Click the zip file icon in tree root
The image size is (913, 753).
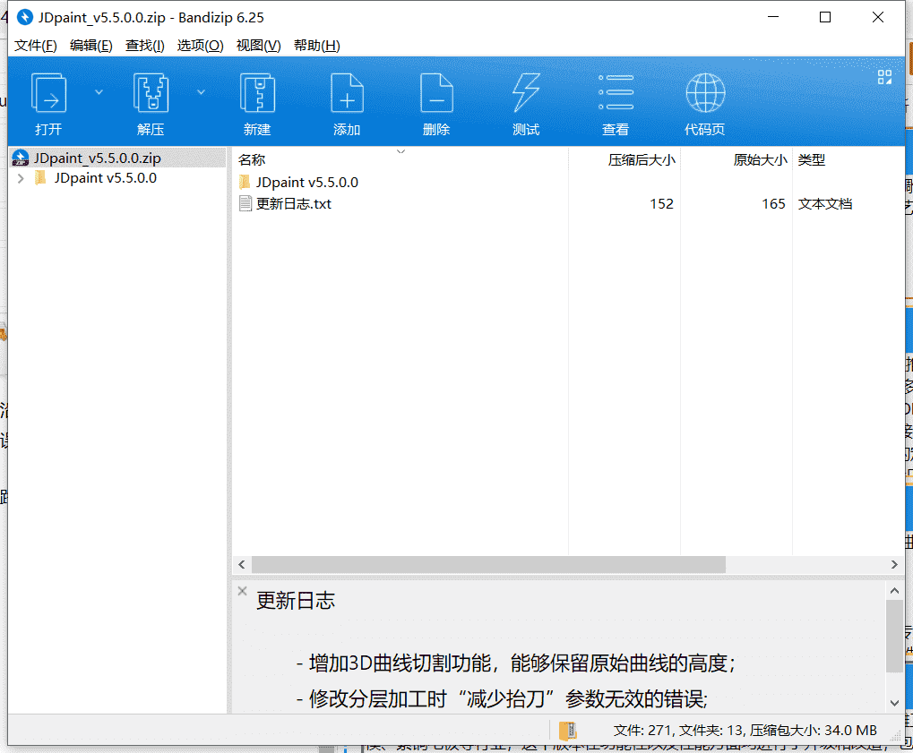tap(21, 158)
